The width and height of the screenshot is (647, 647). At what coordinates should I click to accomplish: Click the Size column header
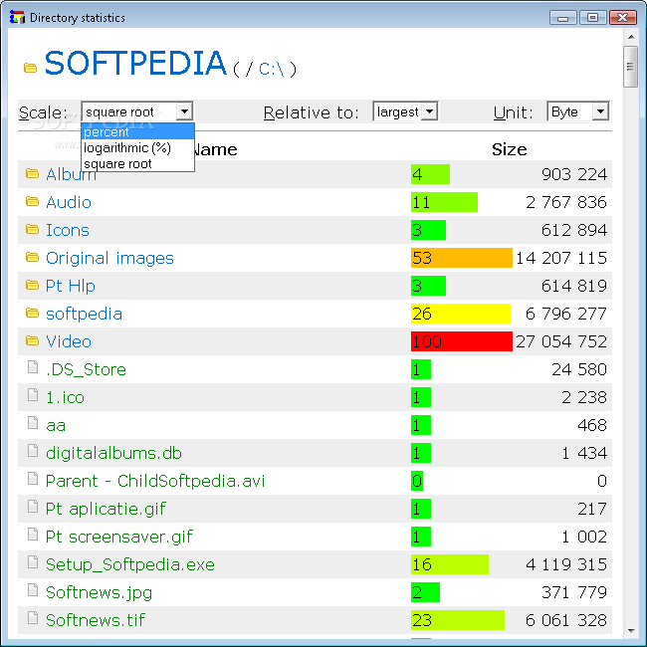coord(509,149)
